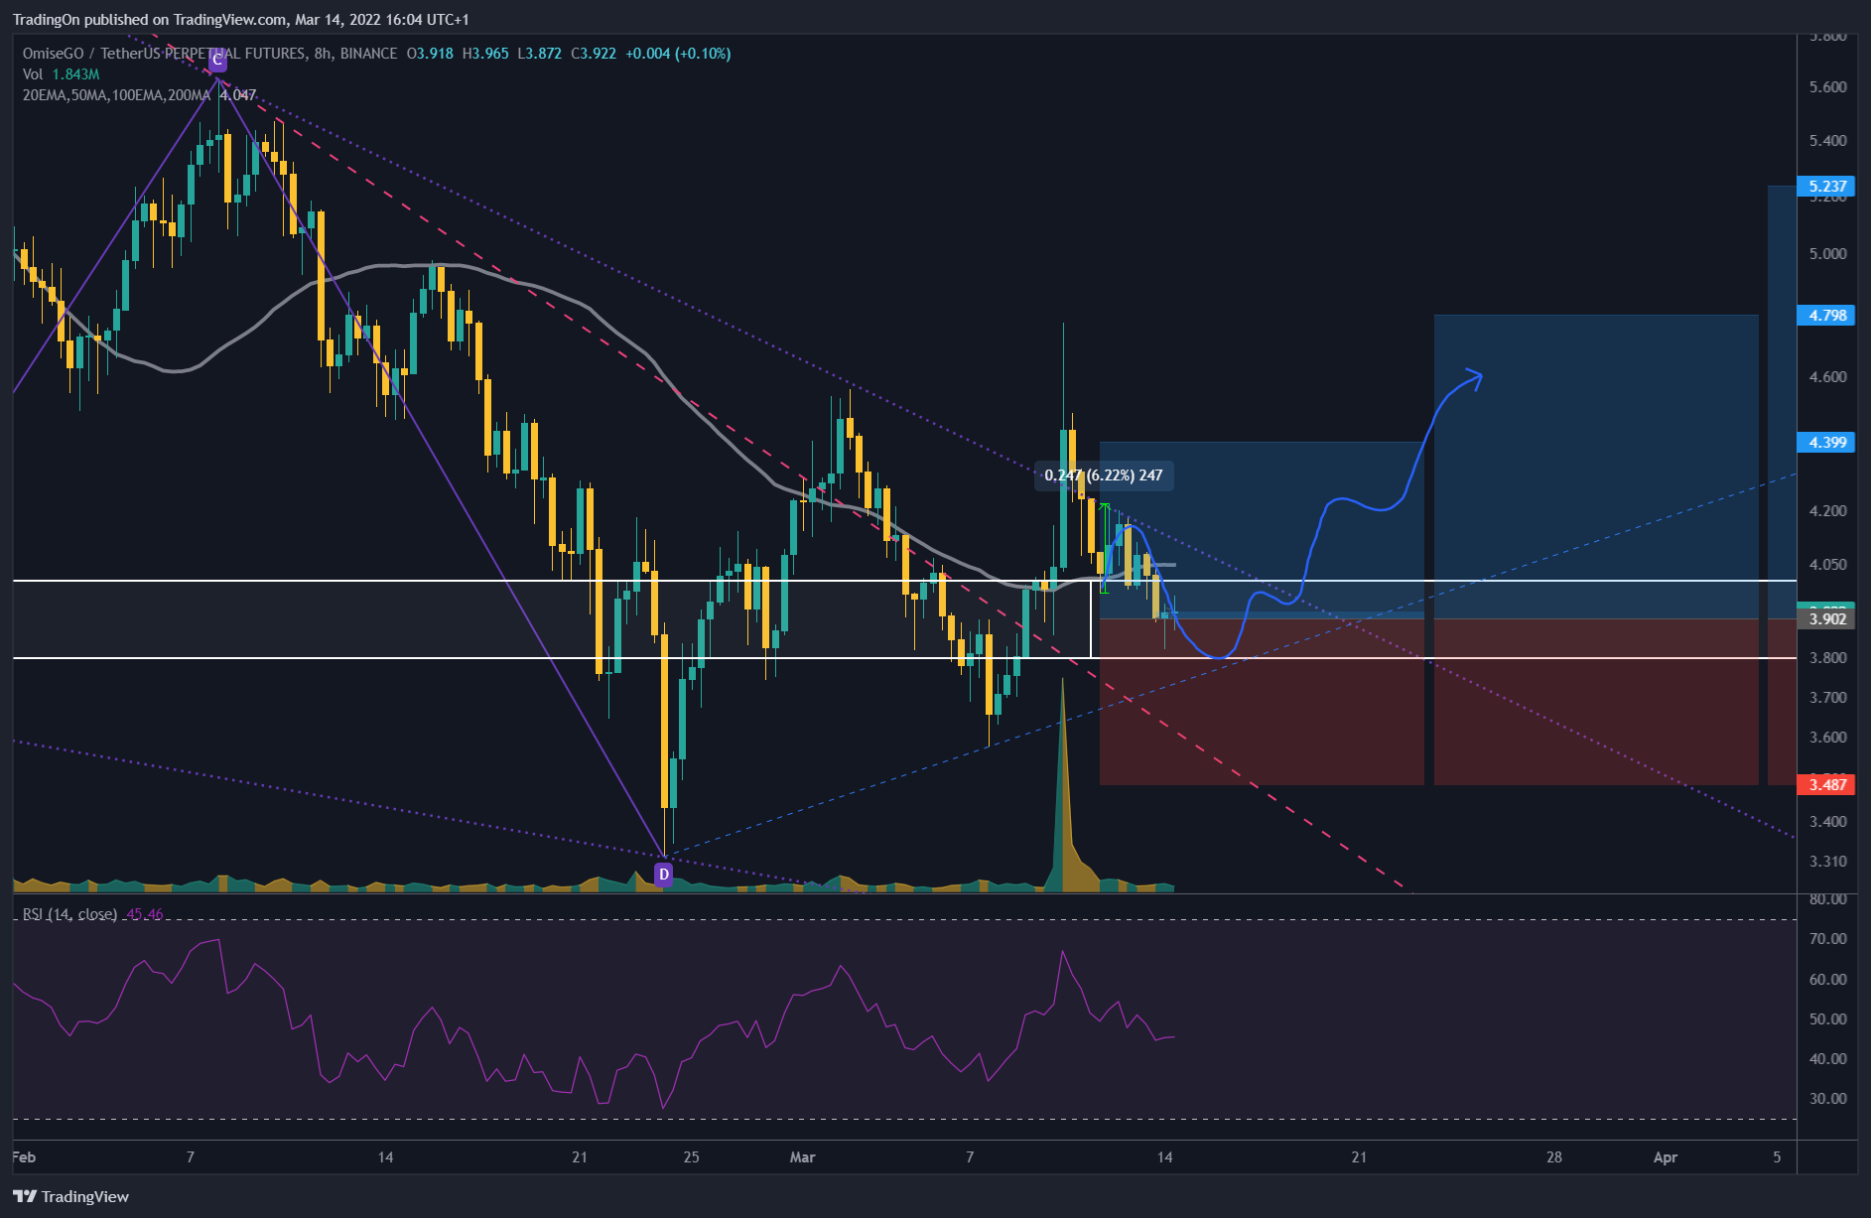Click the purple C pattern point marker
The height and width of the screenshot is (1218, 1871).
tap(217, 61)
